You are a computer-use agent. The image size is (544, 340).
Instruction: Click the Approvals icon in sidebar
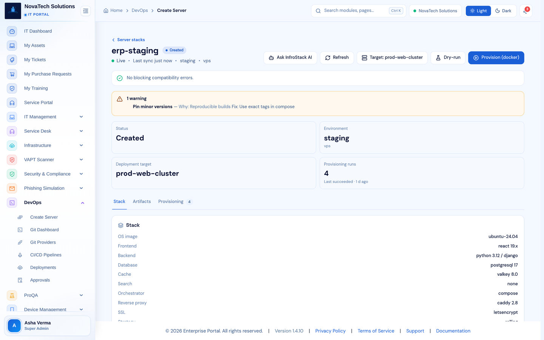click(x=20, y=280)
